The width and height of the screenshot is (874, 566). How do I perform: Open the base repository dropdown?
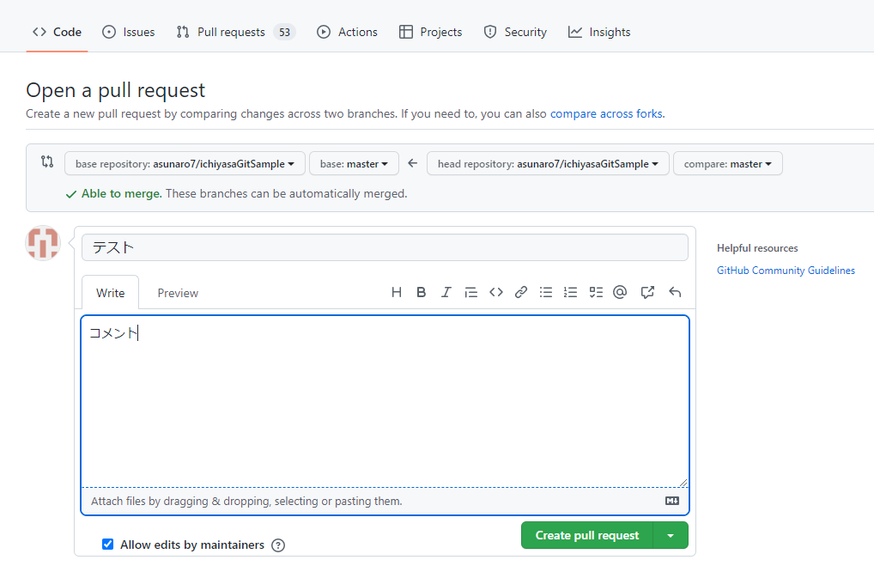[x=185, y=164]
